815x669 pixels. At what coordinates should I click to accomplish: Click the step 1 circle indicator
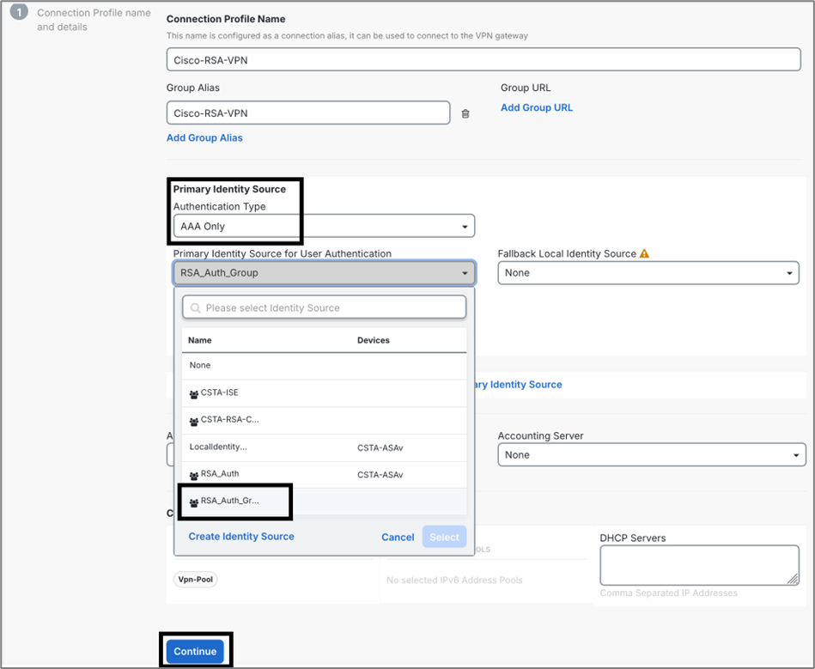(19, 13)
